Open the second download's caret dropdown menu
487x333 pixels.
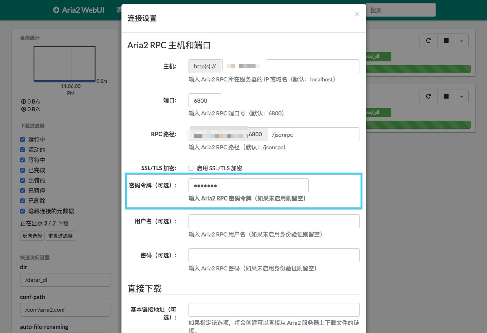point(462,97)
